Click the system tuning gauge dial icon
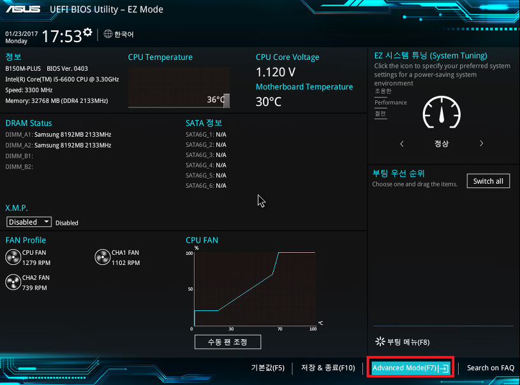Image resolution: width=520 pixels, height=385 pixels. click(x=442, y=112)
